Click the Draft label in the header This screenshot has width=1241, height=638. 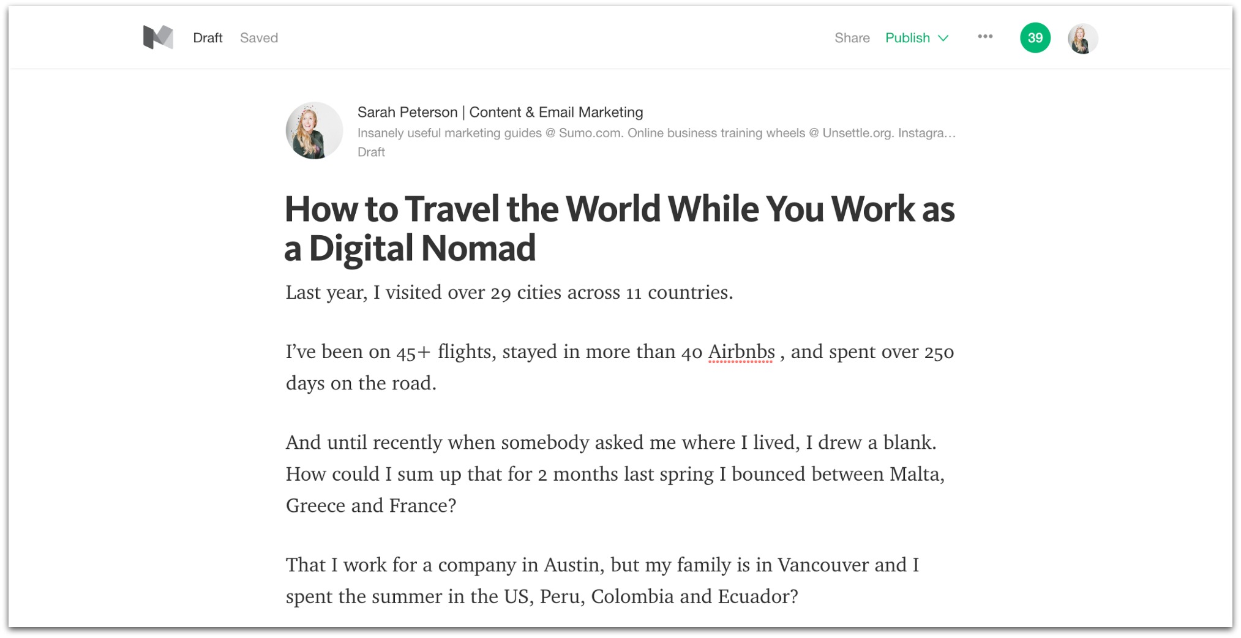point(208,38)
